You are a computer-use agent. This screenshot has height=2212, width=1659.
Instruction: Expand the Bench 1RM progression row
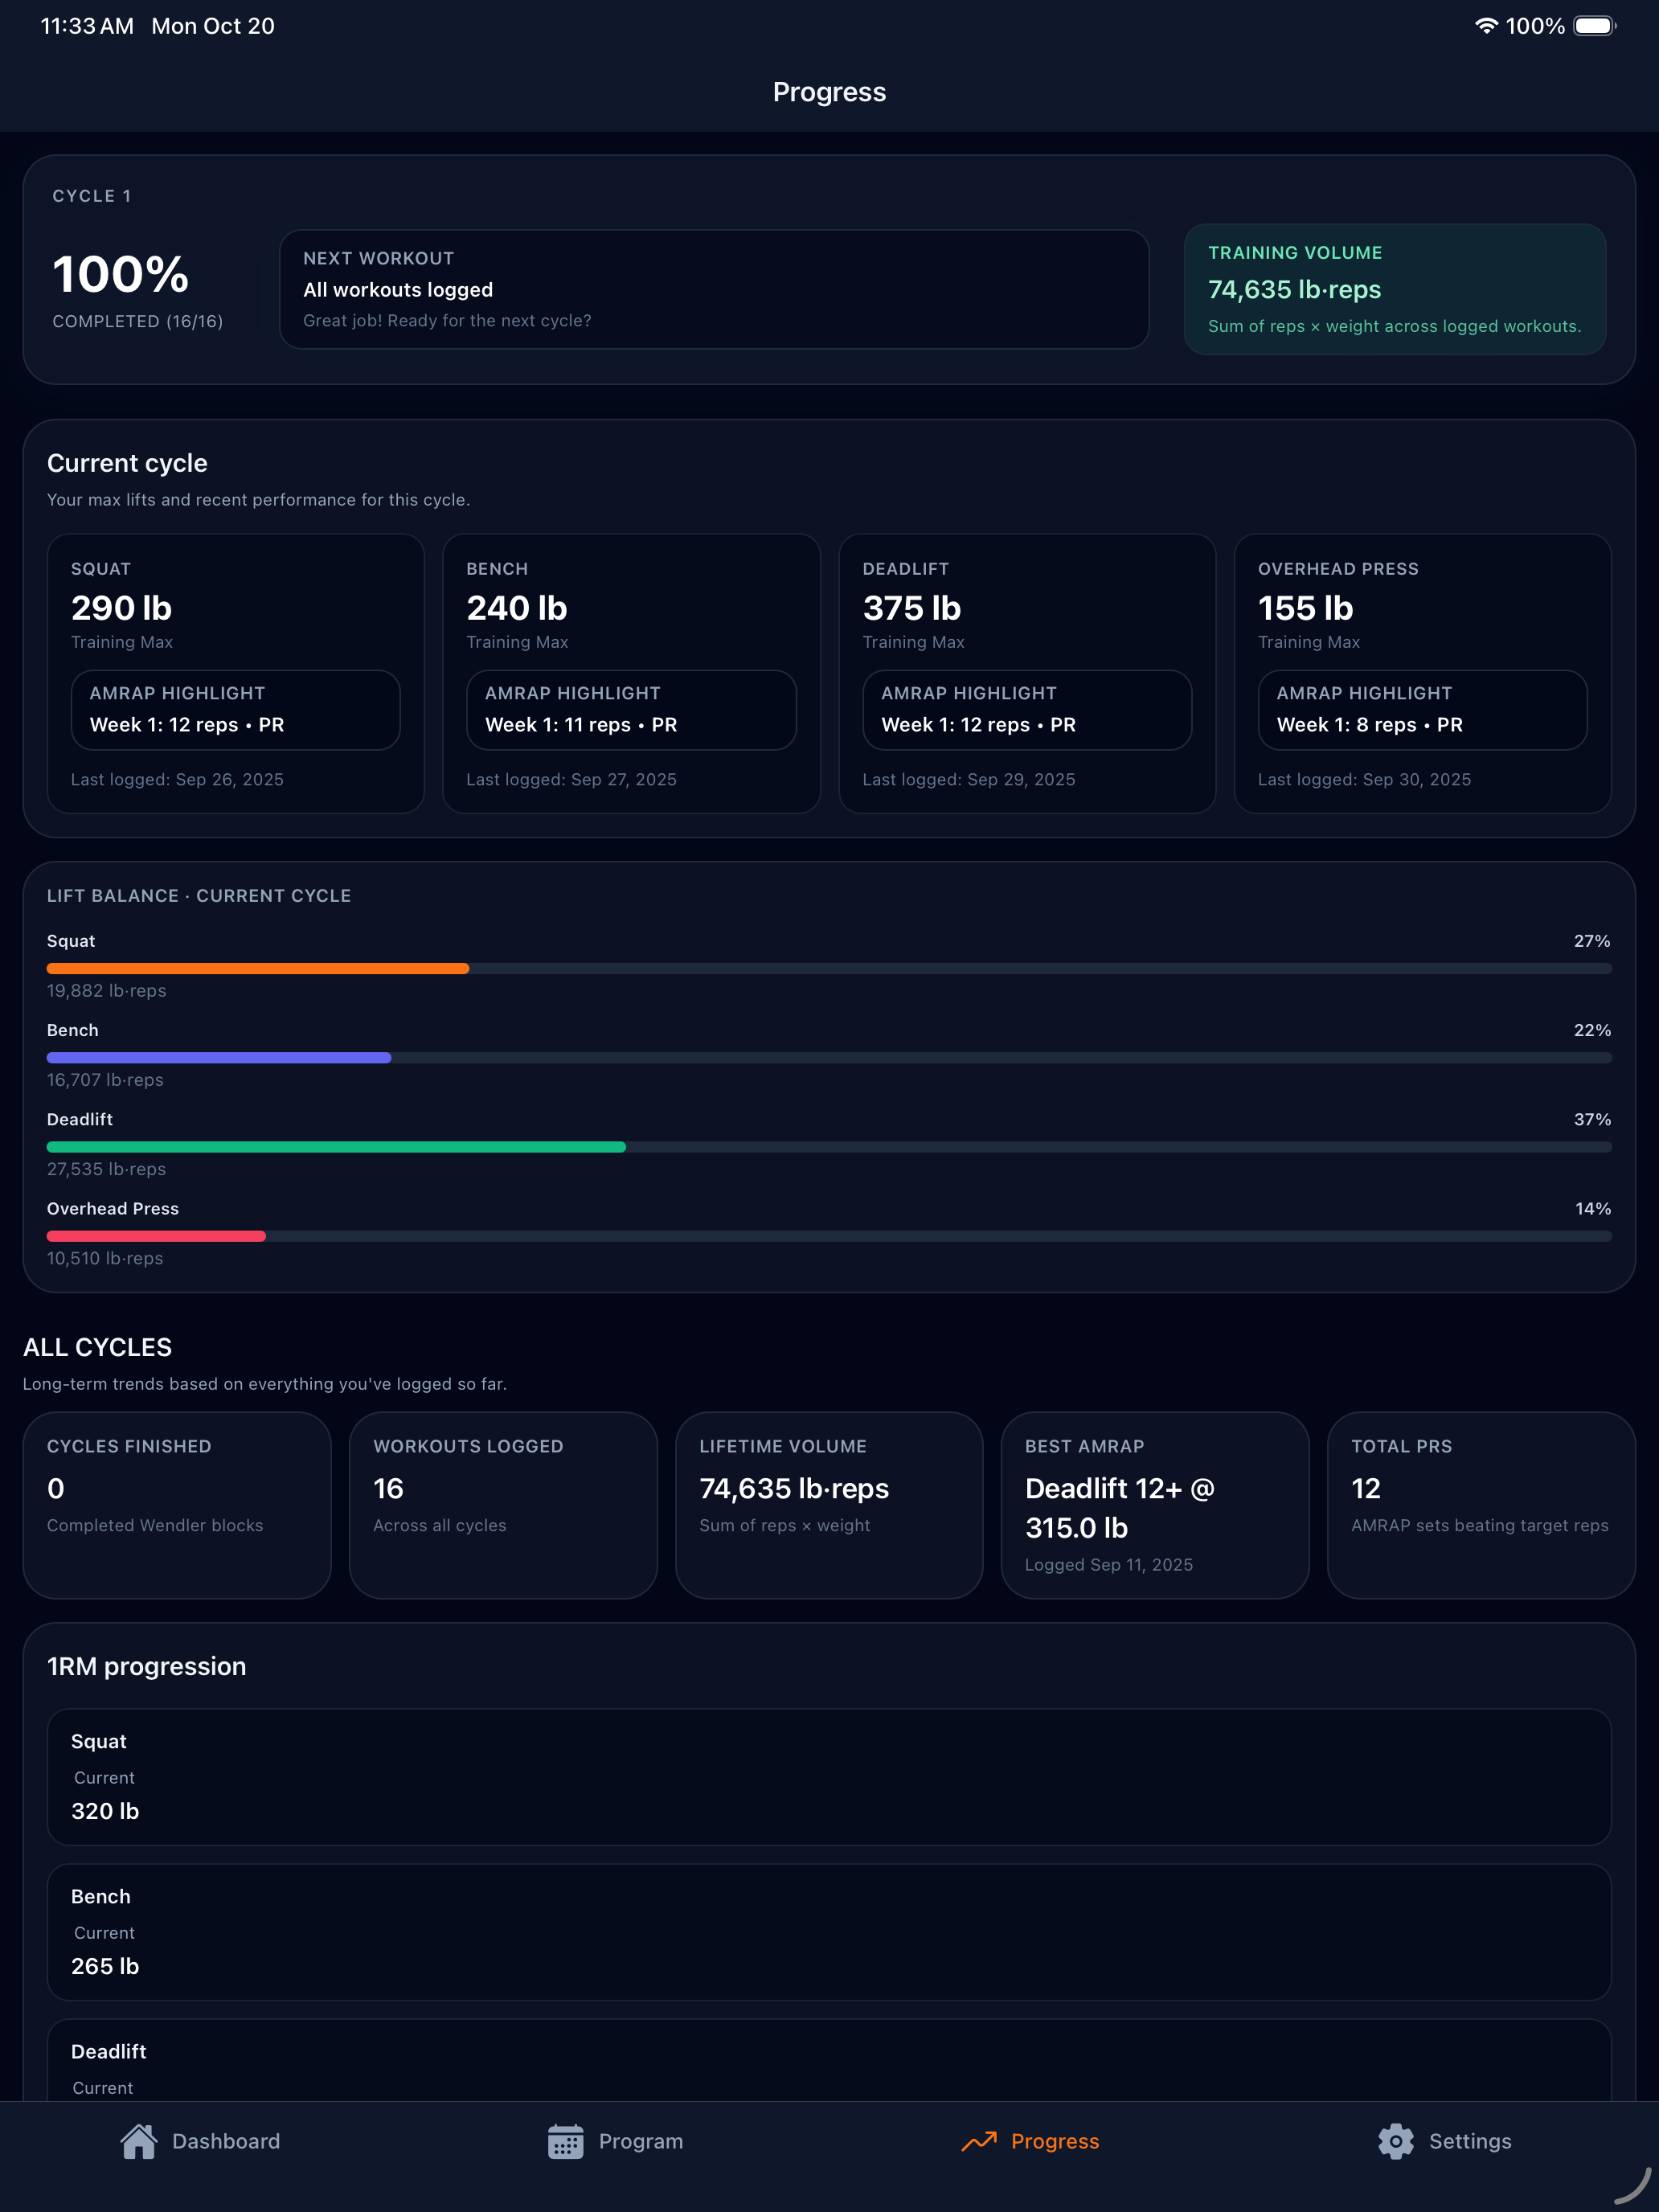[829, 1932]
